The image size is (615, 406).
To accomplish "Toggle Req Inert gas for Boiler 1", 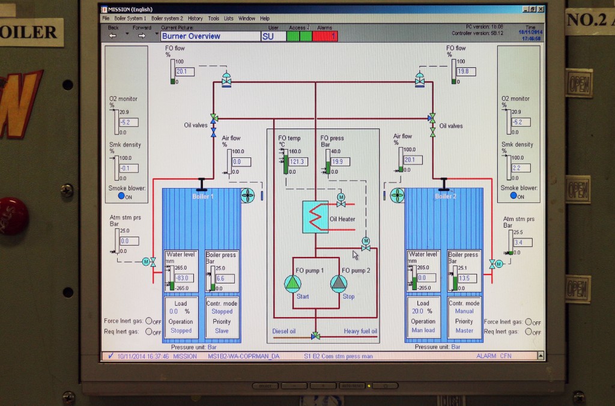I will click(148, 331).
